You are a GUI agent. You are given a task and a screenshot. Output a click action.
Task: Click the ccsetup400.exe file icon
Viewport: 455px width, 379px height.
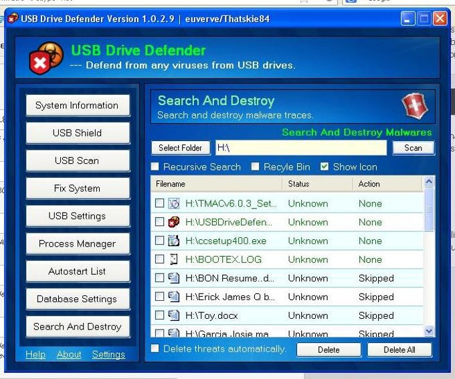(173, 241)
